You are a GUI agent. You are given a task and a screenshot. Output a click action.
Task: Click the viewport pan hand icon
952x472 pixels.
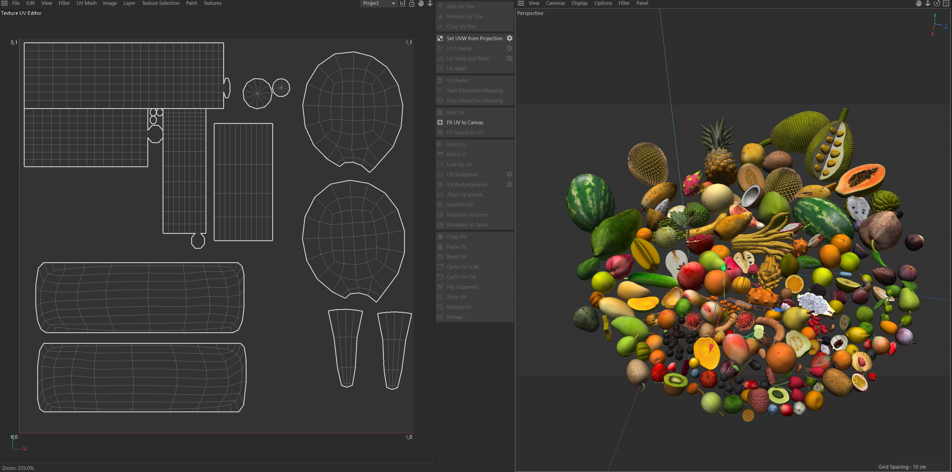919,3
